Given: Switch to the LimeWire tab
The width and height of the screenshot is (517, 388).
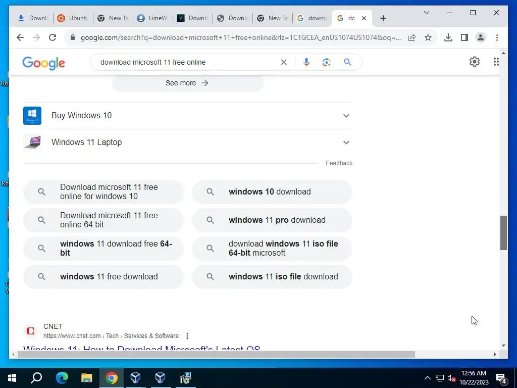Looking at the screenshot, I should (152, 18).
